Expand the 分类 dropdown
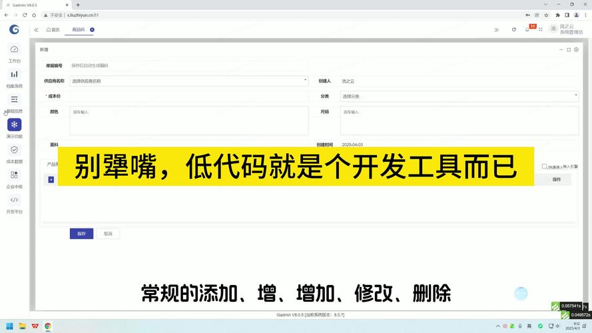The width and height of the screenshot is (592, 333). (x=459, y=97)
